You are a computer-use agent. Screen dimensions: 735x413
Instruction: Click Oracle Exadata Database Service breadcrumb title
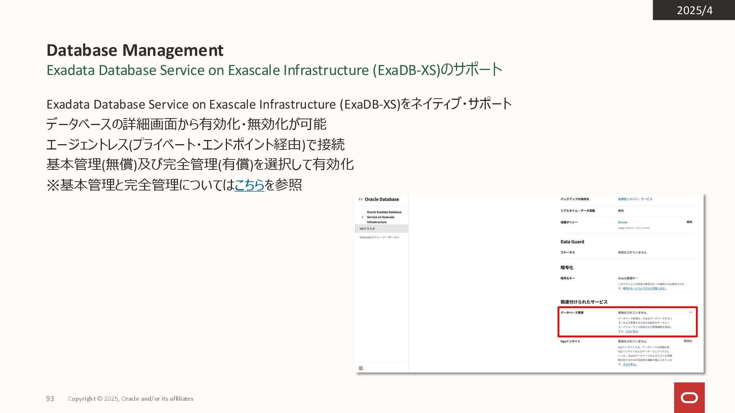point(384,217)
